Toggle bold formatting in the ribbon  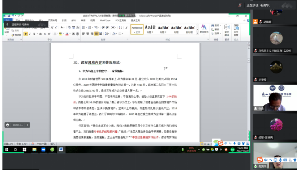pyautogui.click(x=26, y=34)
